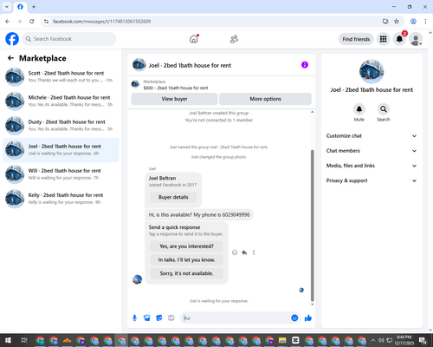Click the Find friends button
Viewport: 433px width, 347px height.
[x=356, y=39]
